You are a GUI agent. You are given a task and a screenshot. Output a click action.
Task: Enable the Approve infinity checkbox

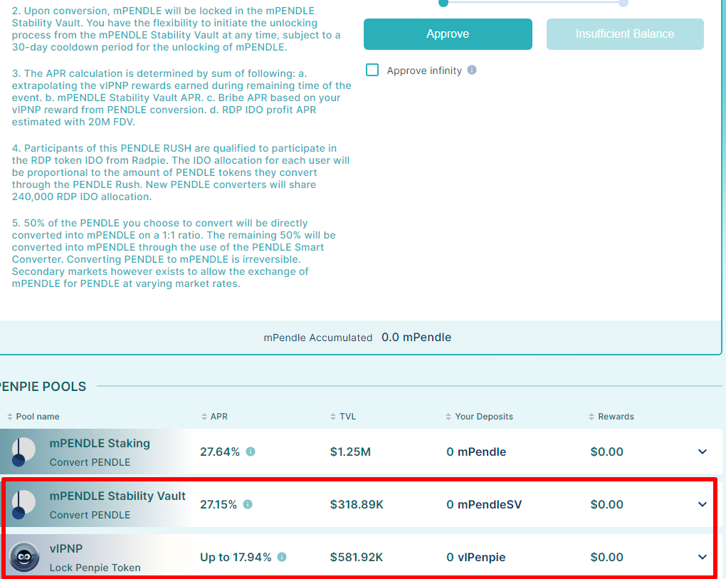[x=372, y=70]
